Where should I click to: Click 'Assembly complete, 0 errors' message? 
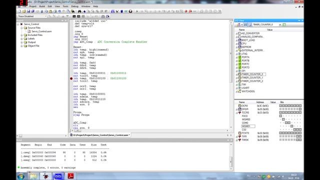tap(48, 167)
